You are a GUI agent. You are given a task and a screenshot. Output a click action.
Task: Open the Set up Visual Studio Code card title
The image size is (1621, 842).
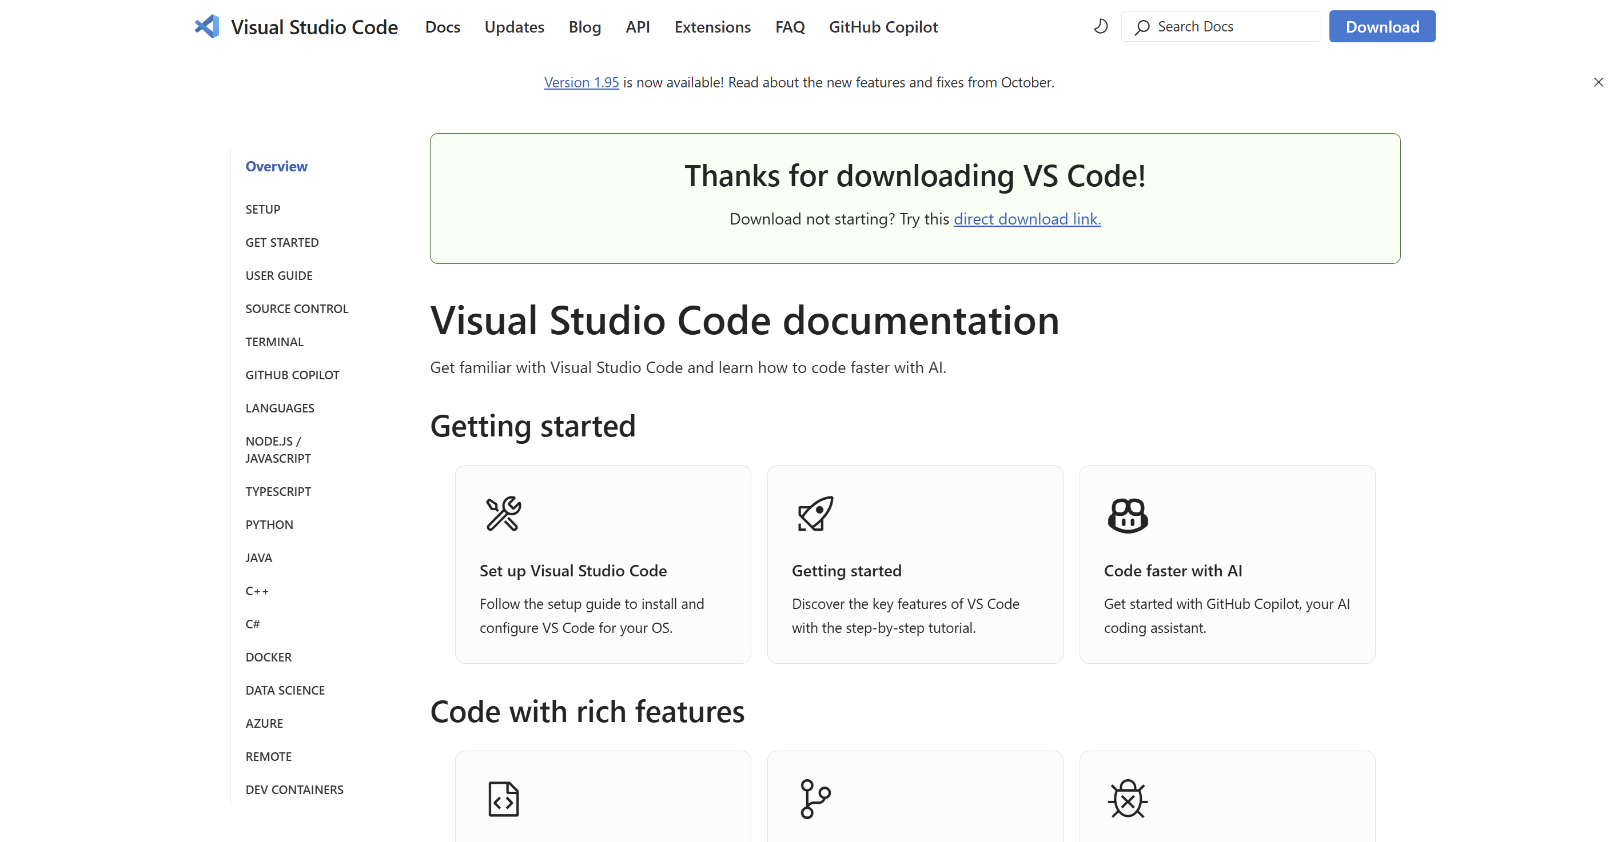(x=572, y=571)
